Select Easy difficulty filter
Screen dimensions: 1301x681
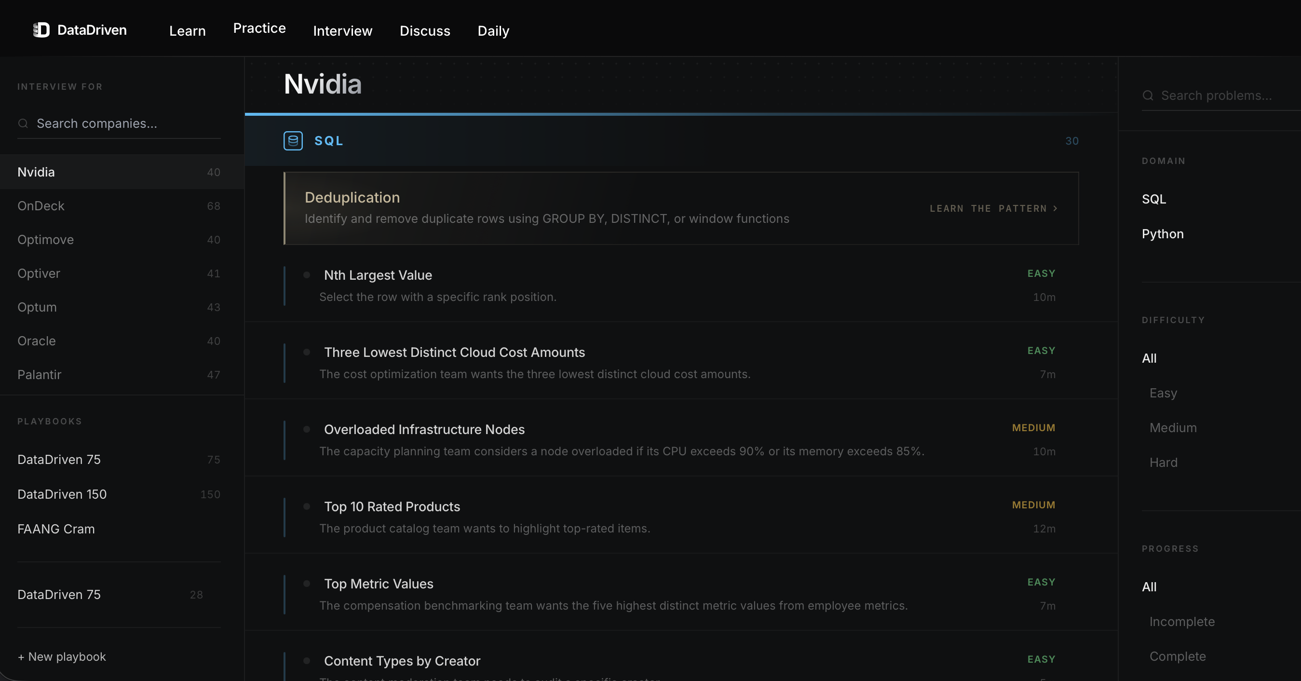pos(1163,393)
